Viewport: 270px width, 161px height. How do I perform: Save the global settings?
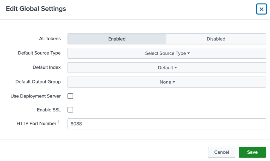pyautogui.click(x=252, y=152)
